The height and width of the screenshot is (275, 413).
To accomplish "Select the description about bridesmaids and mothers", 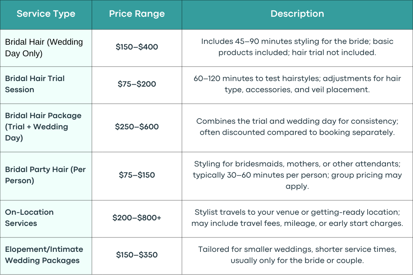I will click(297, 176).
